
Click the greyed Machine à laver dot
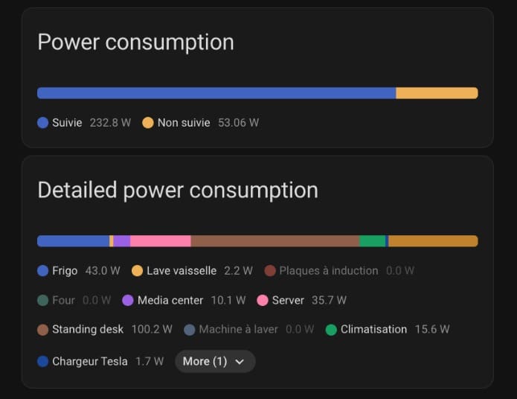click(x=190, y=329)
